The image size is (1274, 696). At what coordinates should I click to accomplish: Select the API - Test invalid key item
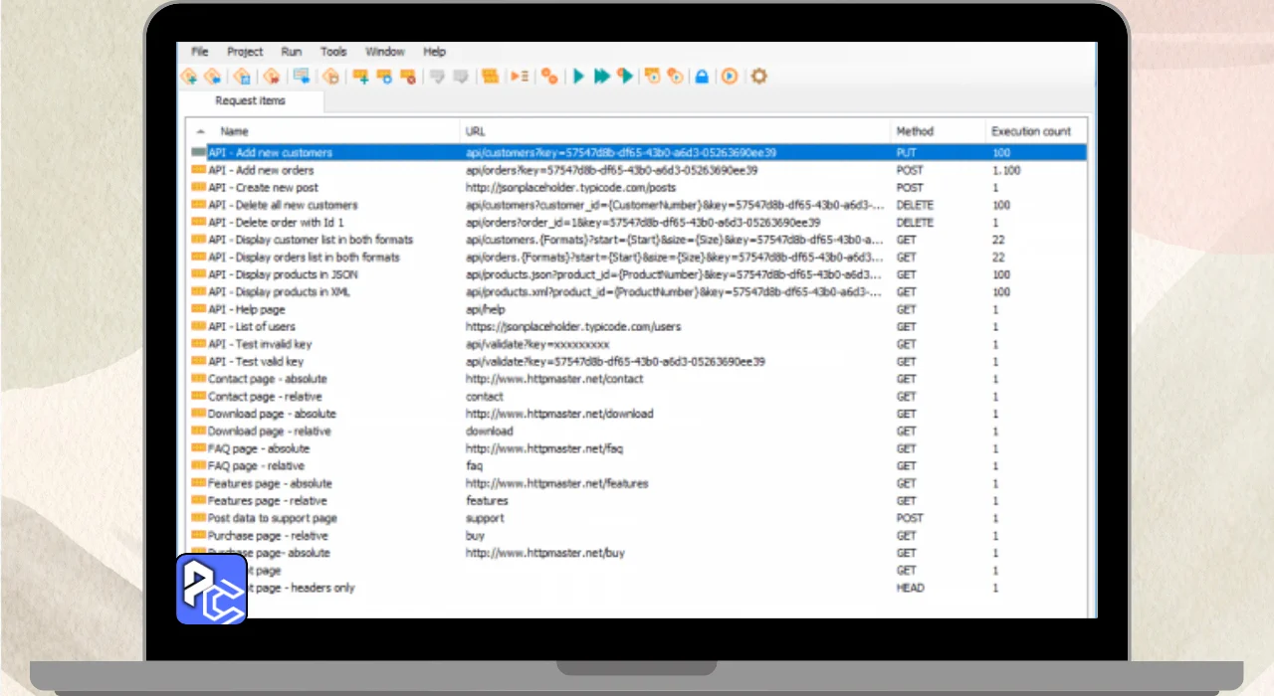259,344
